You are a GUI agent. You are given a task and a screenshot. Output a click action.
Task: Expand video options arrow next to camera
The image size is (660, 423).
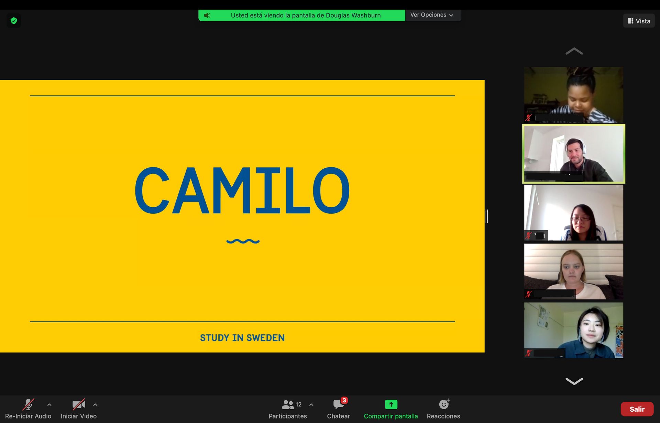[x=95, y=405]
